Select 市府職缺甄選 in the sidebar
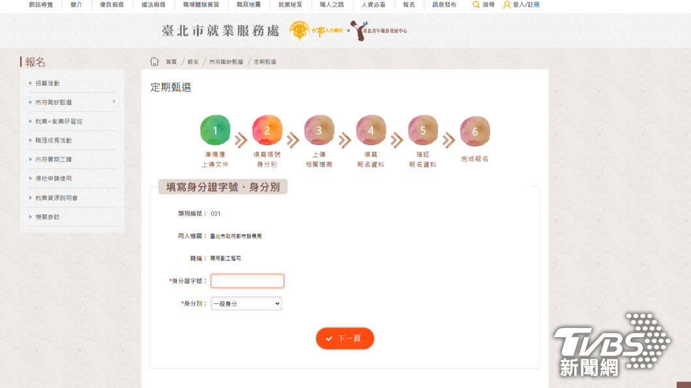 (x=53, y=102)
